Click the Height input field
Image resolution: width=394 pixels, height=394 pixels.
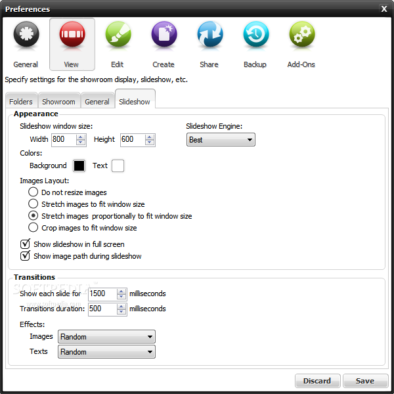[133, 140]
